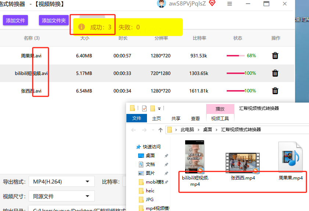Open the mobi模板 folder in sidebar
Viewport: 309px width, 211px height.
coord(151,182)
